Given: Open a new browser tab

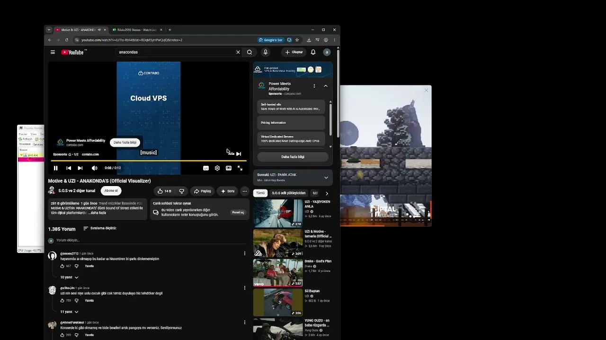Looking at the screenshot, I should (x=170, y=30).
